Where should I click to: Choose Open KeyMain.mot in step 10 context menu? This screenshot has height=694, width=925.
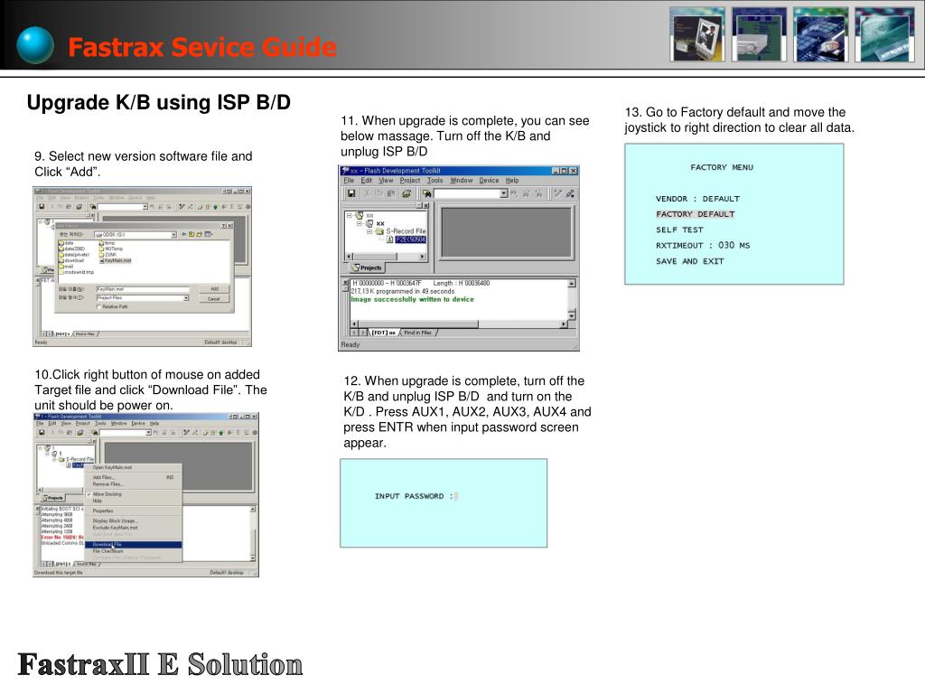[134, 467]
